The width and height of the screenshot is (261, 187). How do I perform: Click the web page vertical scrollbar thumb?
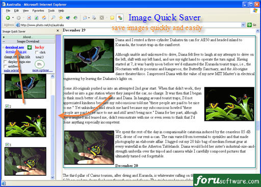coord(258,126)
